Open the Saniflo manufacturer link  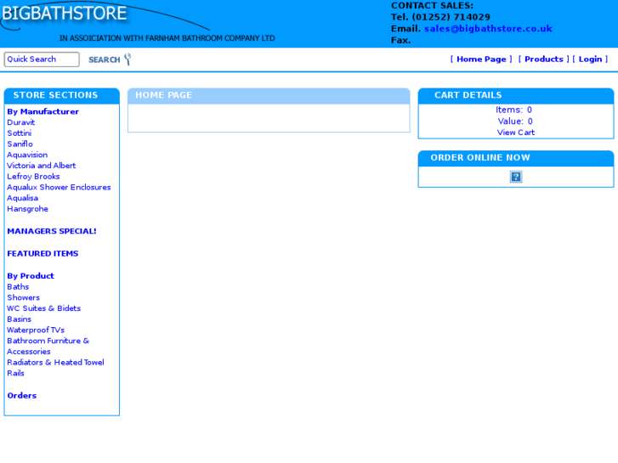click(20, 144)
